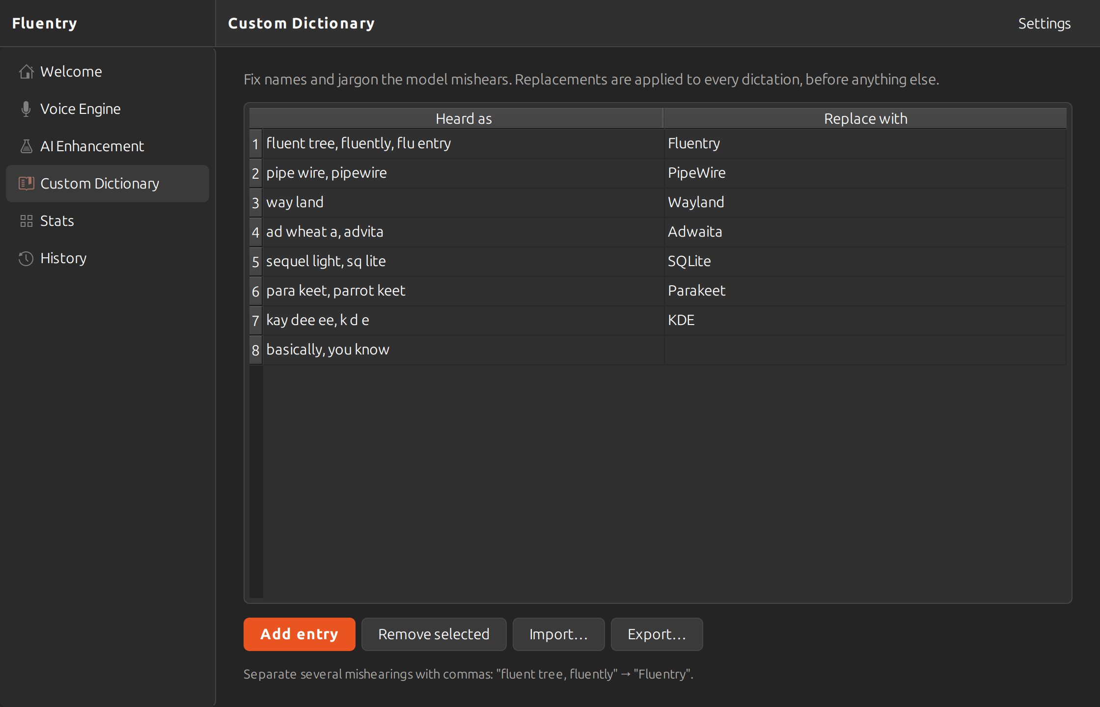Open the History page

click(108, 258)
